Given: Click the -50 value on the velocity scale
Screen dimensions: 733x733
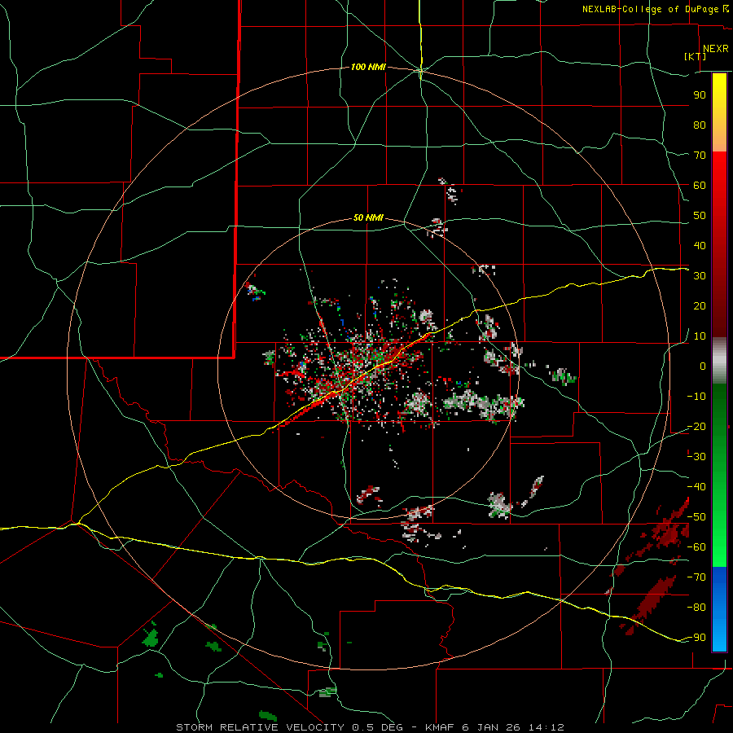Looking at the screenshot, I should (696, 517).
